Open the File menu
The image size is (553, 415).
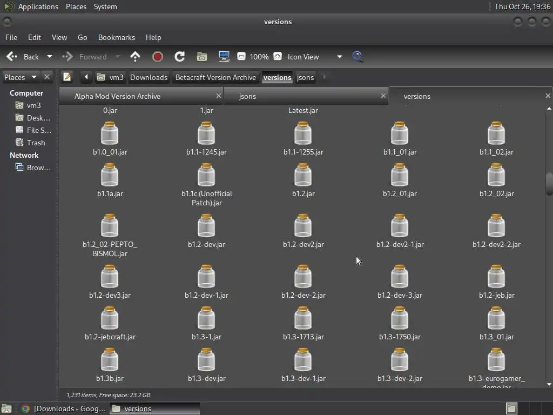tap(11, 37)
